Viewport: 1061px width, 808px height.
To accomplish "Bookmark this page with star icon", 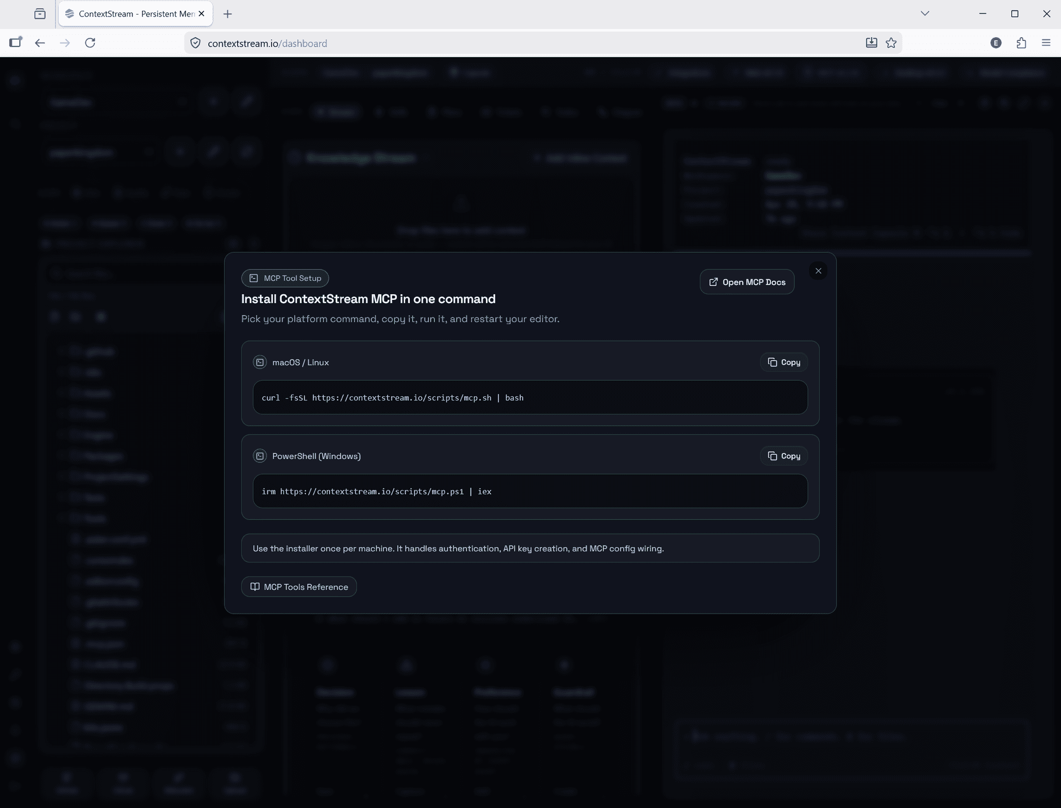I will click(x=891, y=43).
